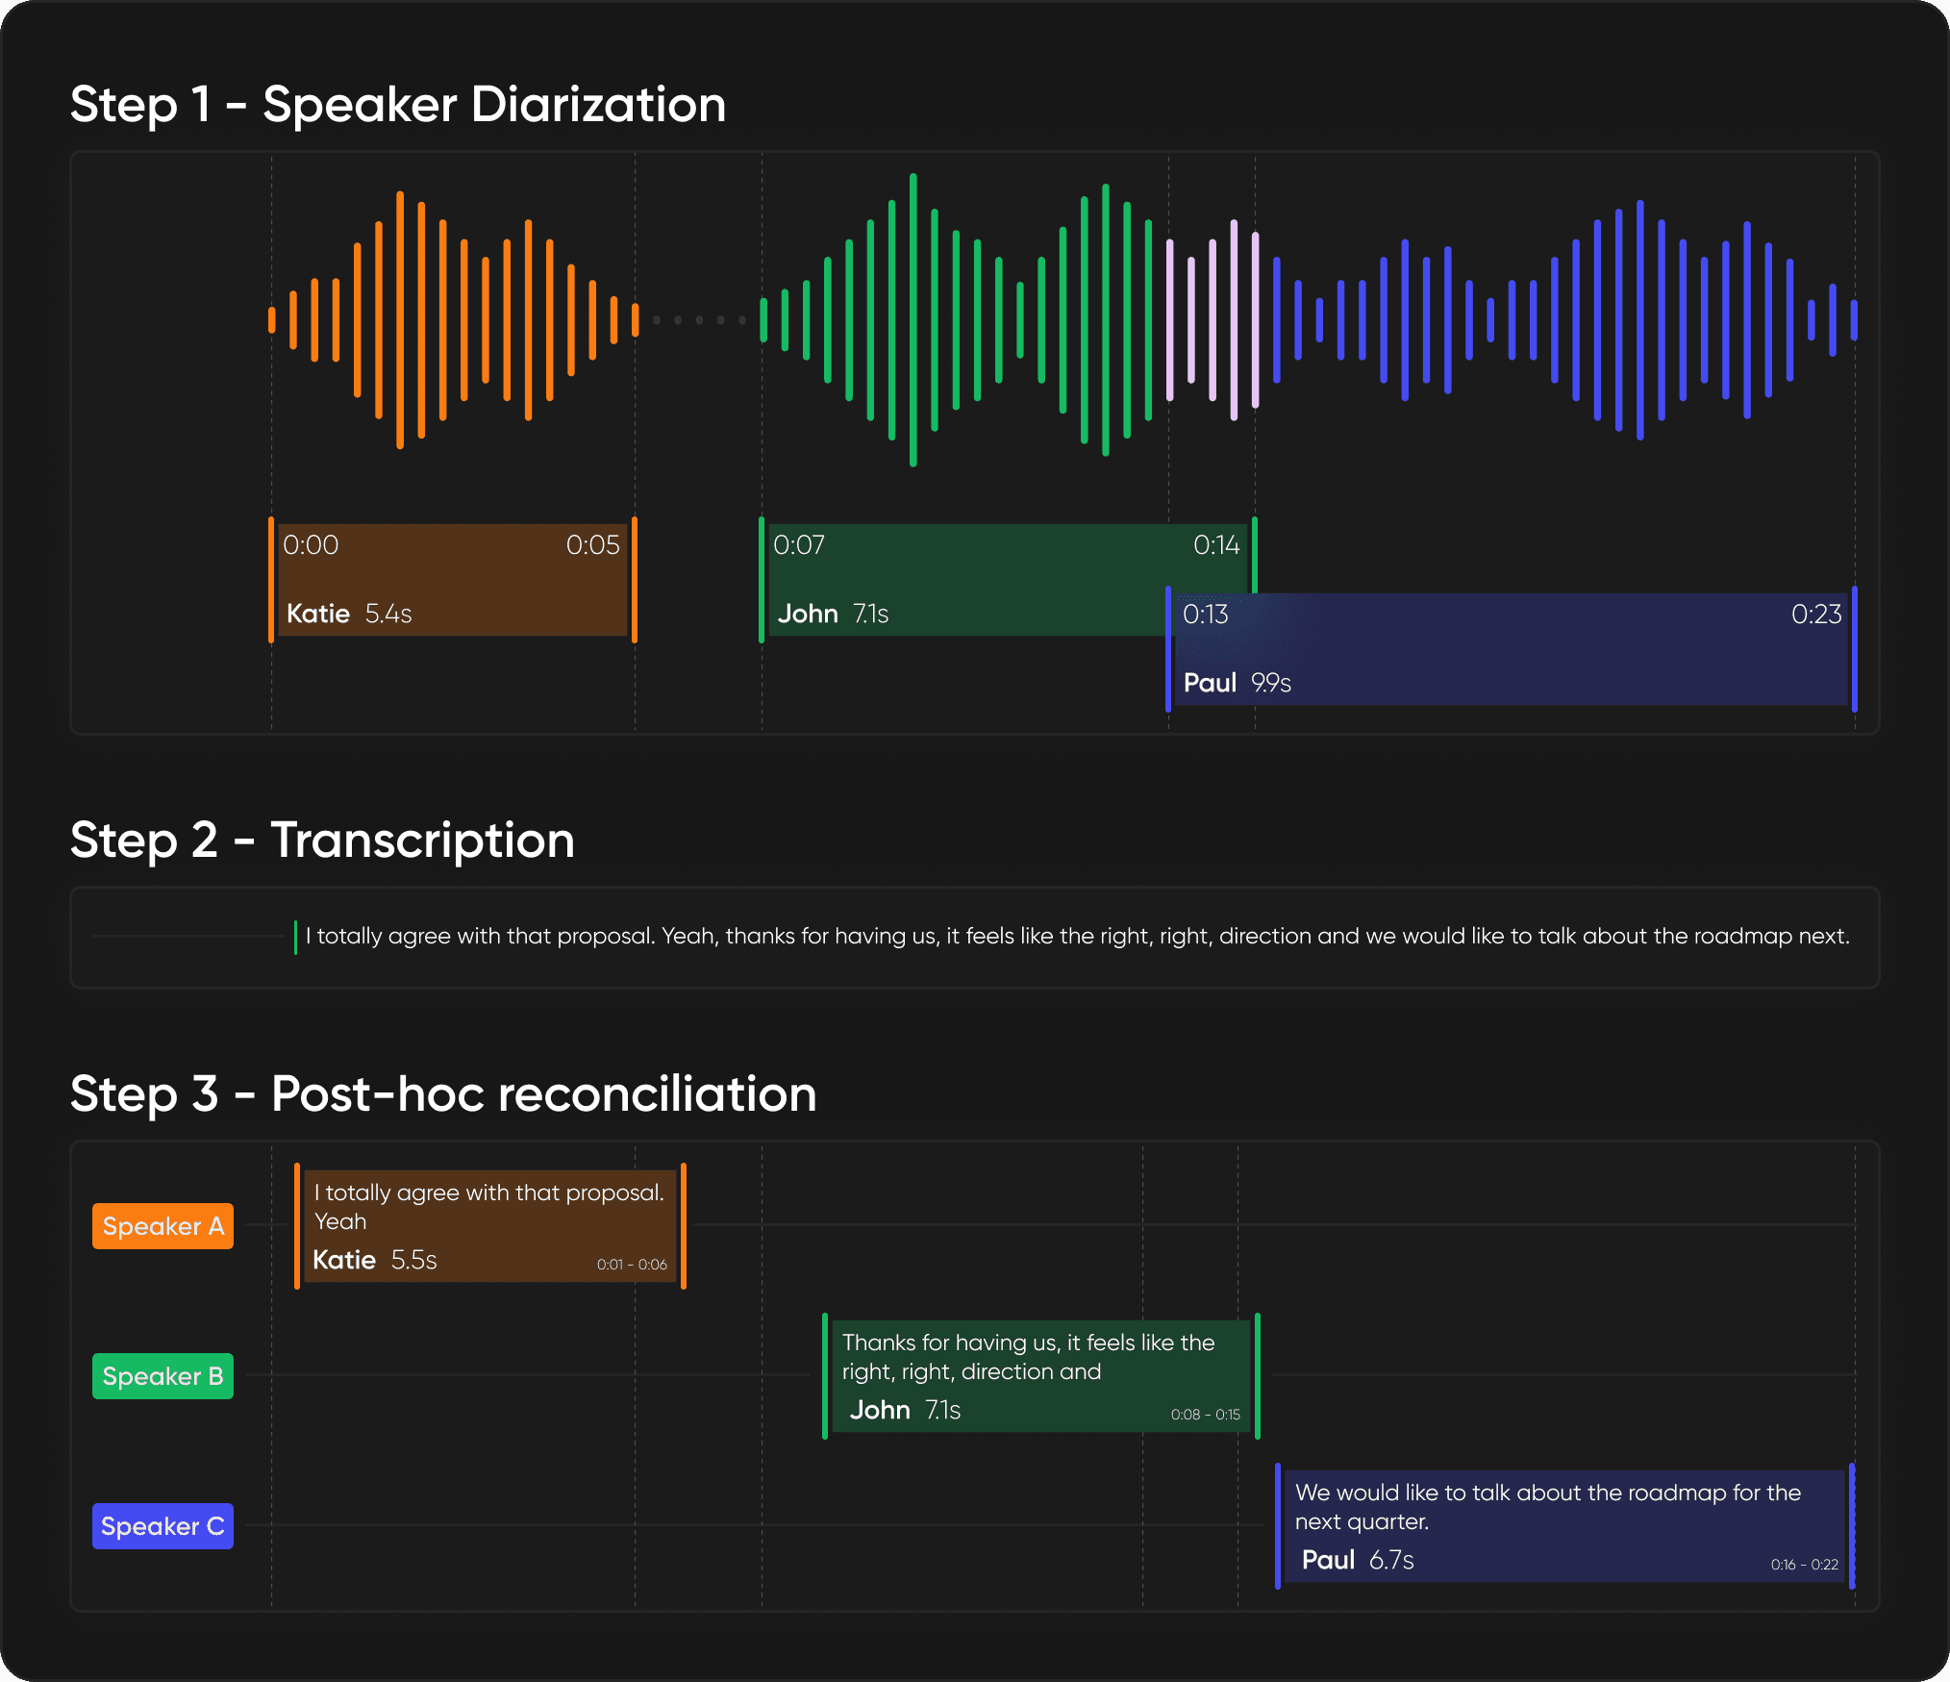
Task: Click the 0:23 end time marker
Action: click(x=1815, y=615)
